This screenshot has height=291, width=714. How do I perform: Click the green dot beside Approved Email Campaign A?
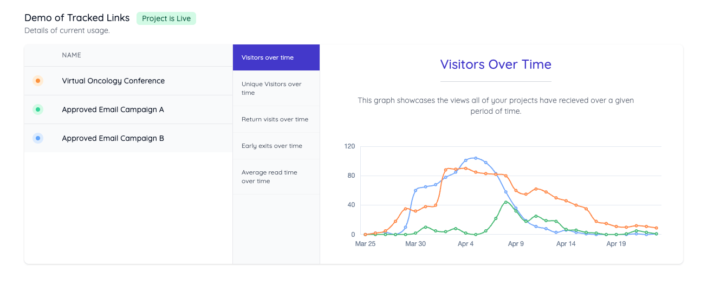(x=37, y=109)
